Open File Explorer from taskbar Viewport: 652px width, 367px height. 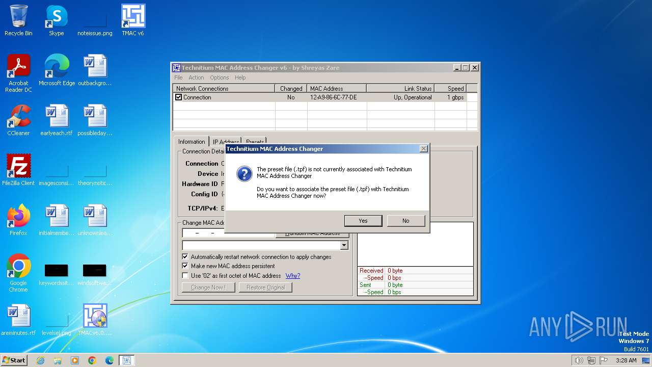[58, 360]
